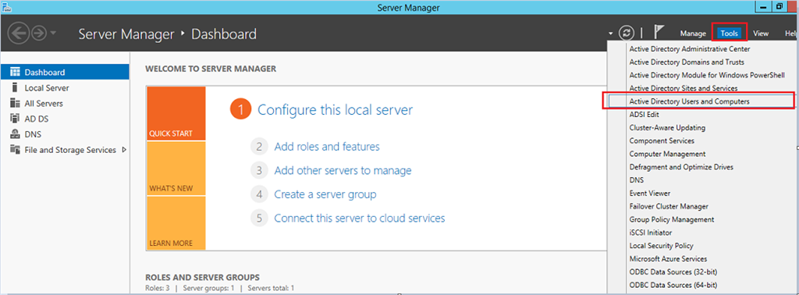Click the LEARN MORE tile
799x295 pixels.
pyautogui.click(x=176, y=223)
